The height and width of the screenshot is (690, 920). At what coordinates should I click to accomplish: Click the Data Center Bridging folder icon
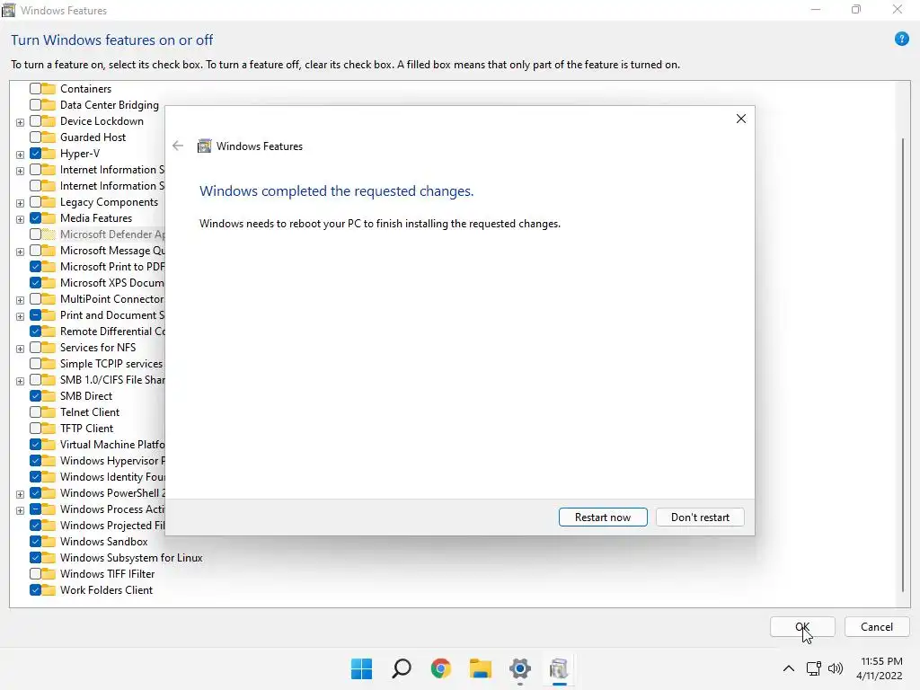[49, 105]
